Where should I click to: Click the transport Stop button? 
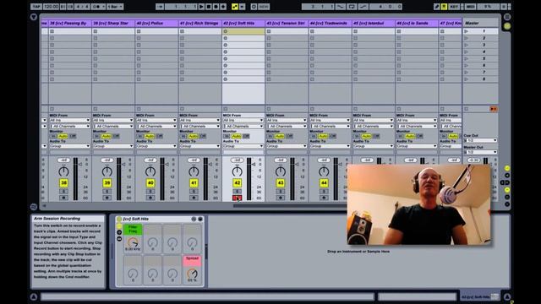209,7
